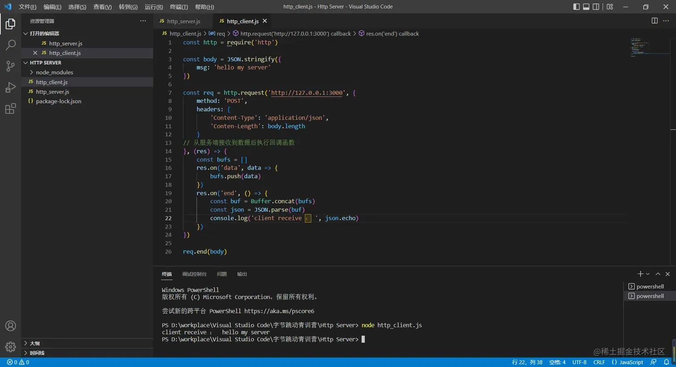
Task: Open the Source Control view
Action: pyautogui.click(x=10, y=66)
